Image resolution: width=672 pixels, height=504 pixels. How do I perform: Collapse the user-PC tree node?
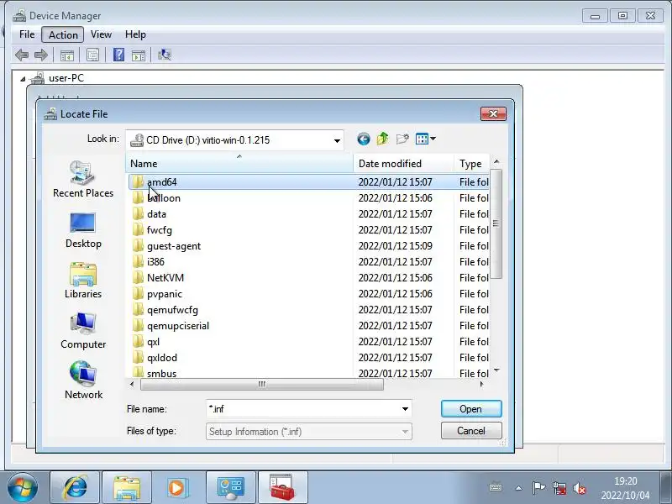pyautogui.click(x=23, y=79)
